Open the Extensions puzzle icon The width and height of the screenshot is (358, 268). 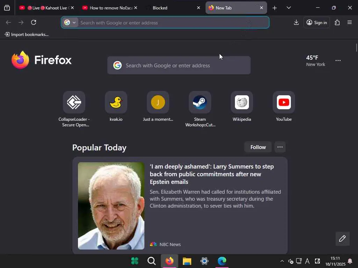point(337,22)
